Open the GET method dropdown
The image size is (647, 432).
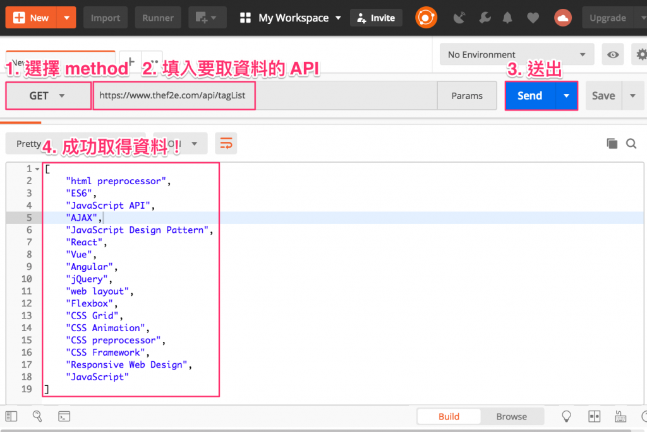point(48,95)
